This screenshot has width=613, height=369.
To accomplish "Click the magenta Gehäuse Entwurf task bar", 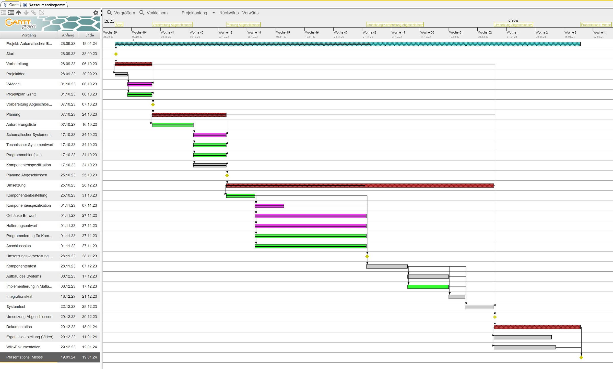I will coord(310,216).
